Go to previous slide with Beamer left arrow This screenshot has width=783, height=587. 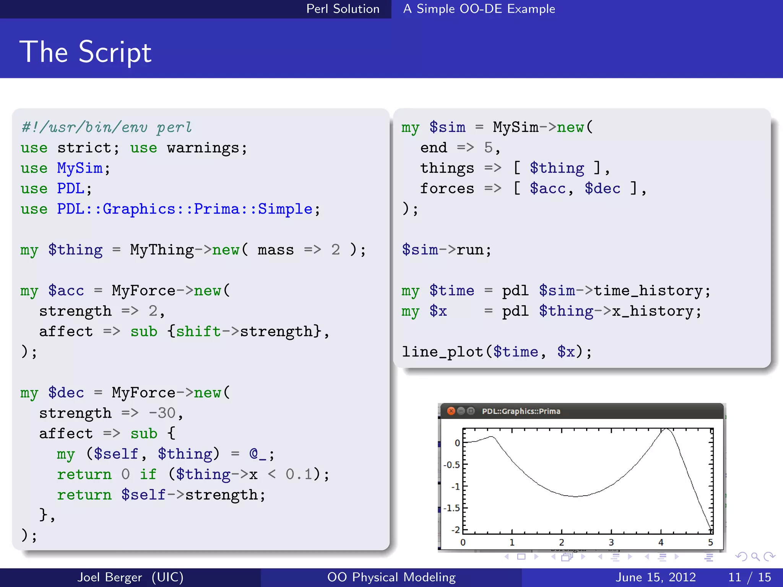click(507, 557)
